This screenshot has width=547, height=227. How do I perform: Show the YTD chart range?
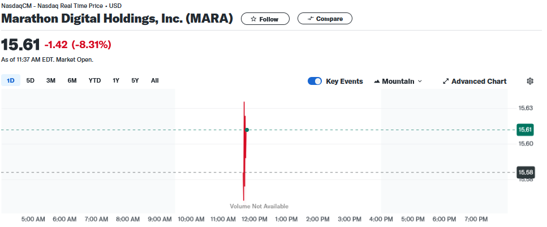94,80
